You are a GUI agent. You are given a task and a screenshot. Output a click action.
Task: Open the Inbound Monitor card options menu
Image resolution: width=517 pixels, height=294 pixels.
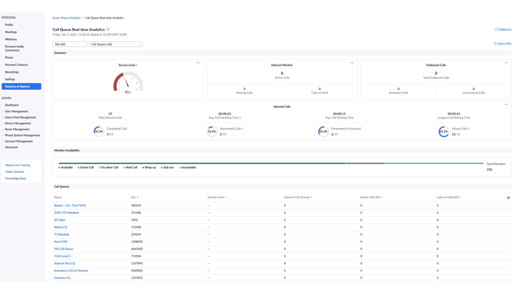pyautogui.click(x=352, y=63)
